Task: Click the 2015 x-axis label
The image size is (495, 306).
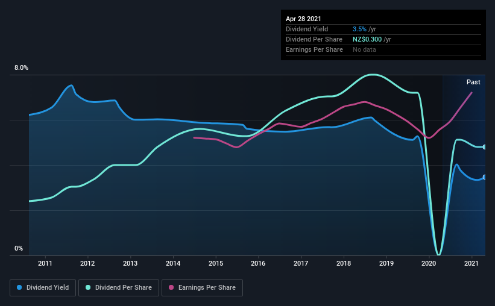Action: [216, 263]
